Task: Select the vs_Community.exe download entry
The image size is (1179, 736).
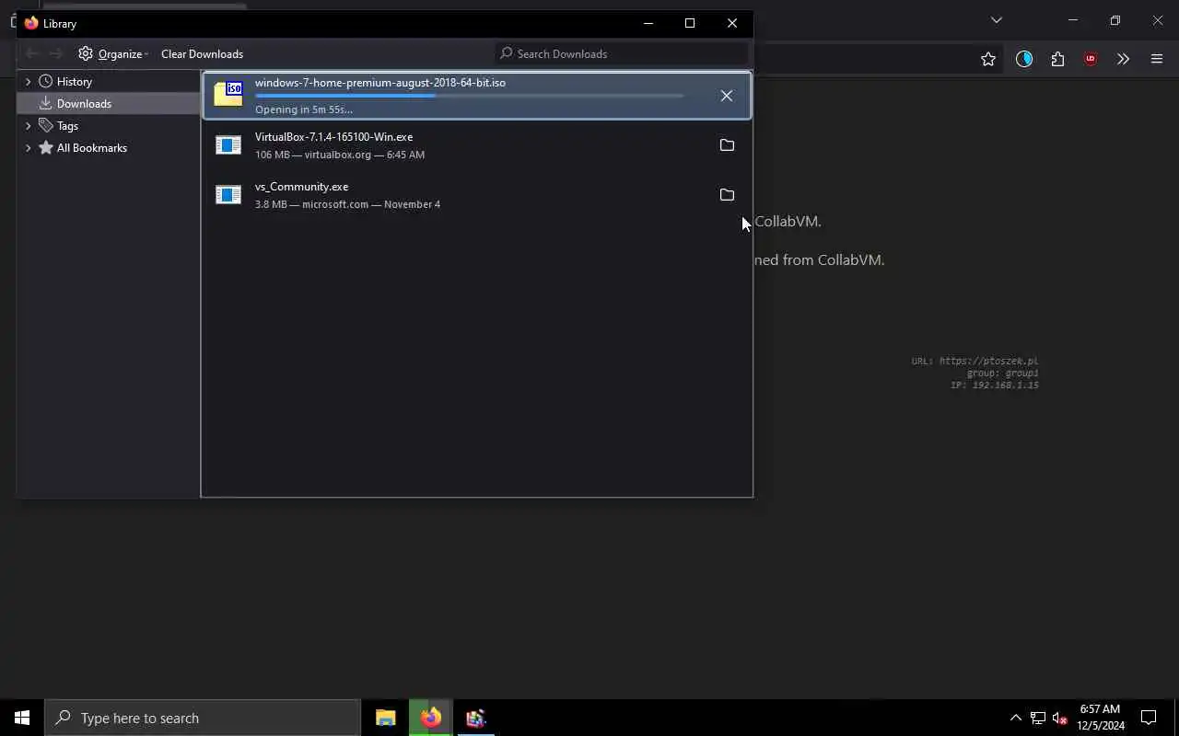Action: tap(476, 195)
